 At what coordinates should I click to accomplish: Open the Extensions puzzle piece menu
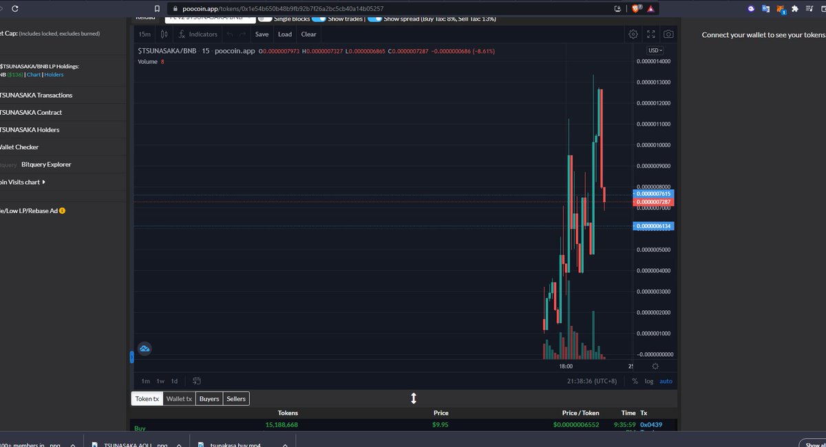795,8
